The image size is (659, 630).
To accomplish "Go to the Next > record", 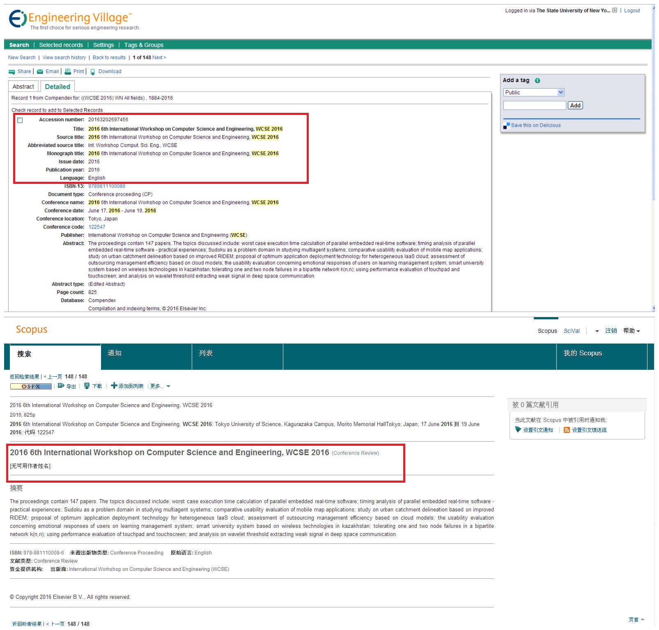I will point(159,57).
